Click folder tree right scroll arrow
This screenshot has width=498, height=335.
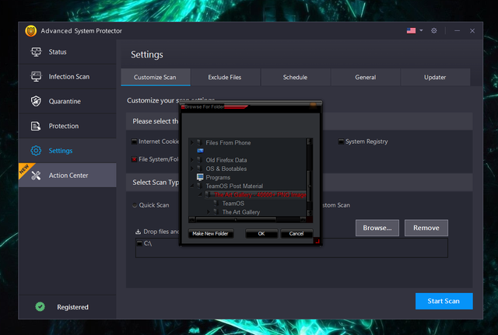click(x=303, y=219)
